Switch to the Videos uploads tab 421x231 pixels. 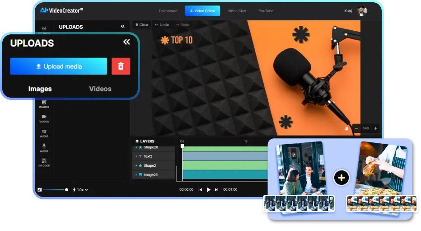coord(100,89)
